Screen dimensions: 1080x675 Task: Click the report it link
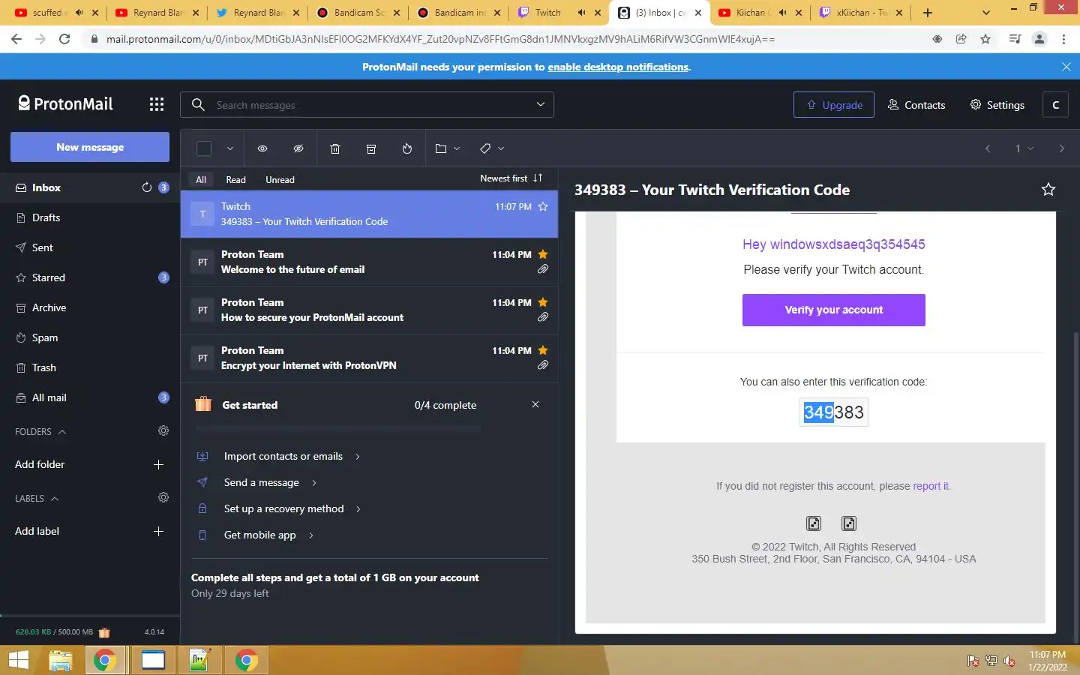931,486
